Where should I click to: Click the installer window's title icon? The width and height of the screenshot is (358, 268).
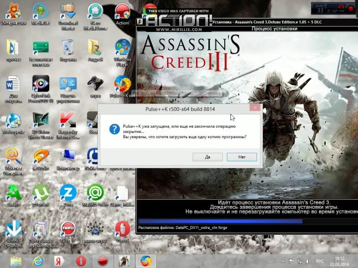[140, 22]
